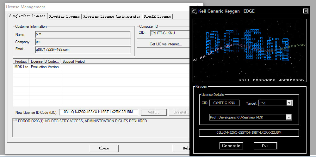Click the Keil Generic Keygen - EDGE title text
This screenshot has width=316, height=157.
tap(226, 11)
